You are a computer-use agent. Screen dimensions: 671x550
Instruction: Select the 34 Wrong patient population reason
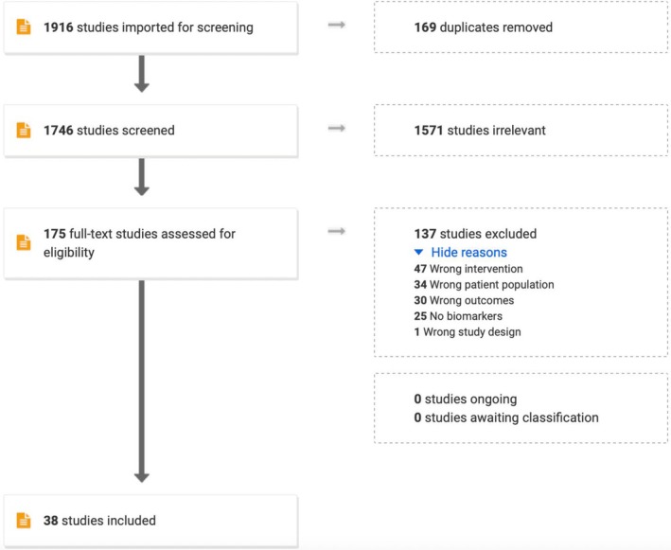coord(484,285)
